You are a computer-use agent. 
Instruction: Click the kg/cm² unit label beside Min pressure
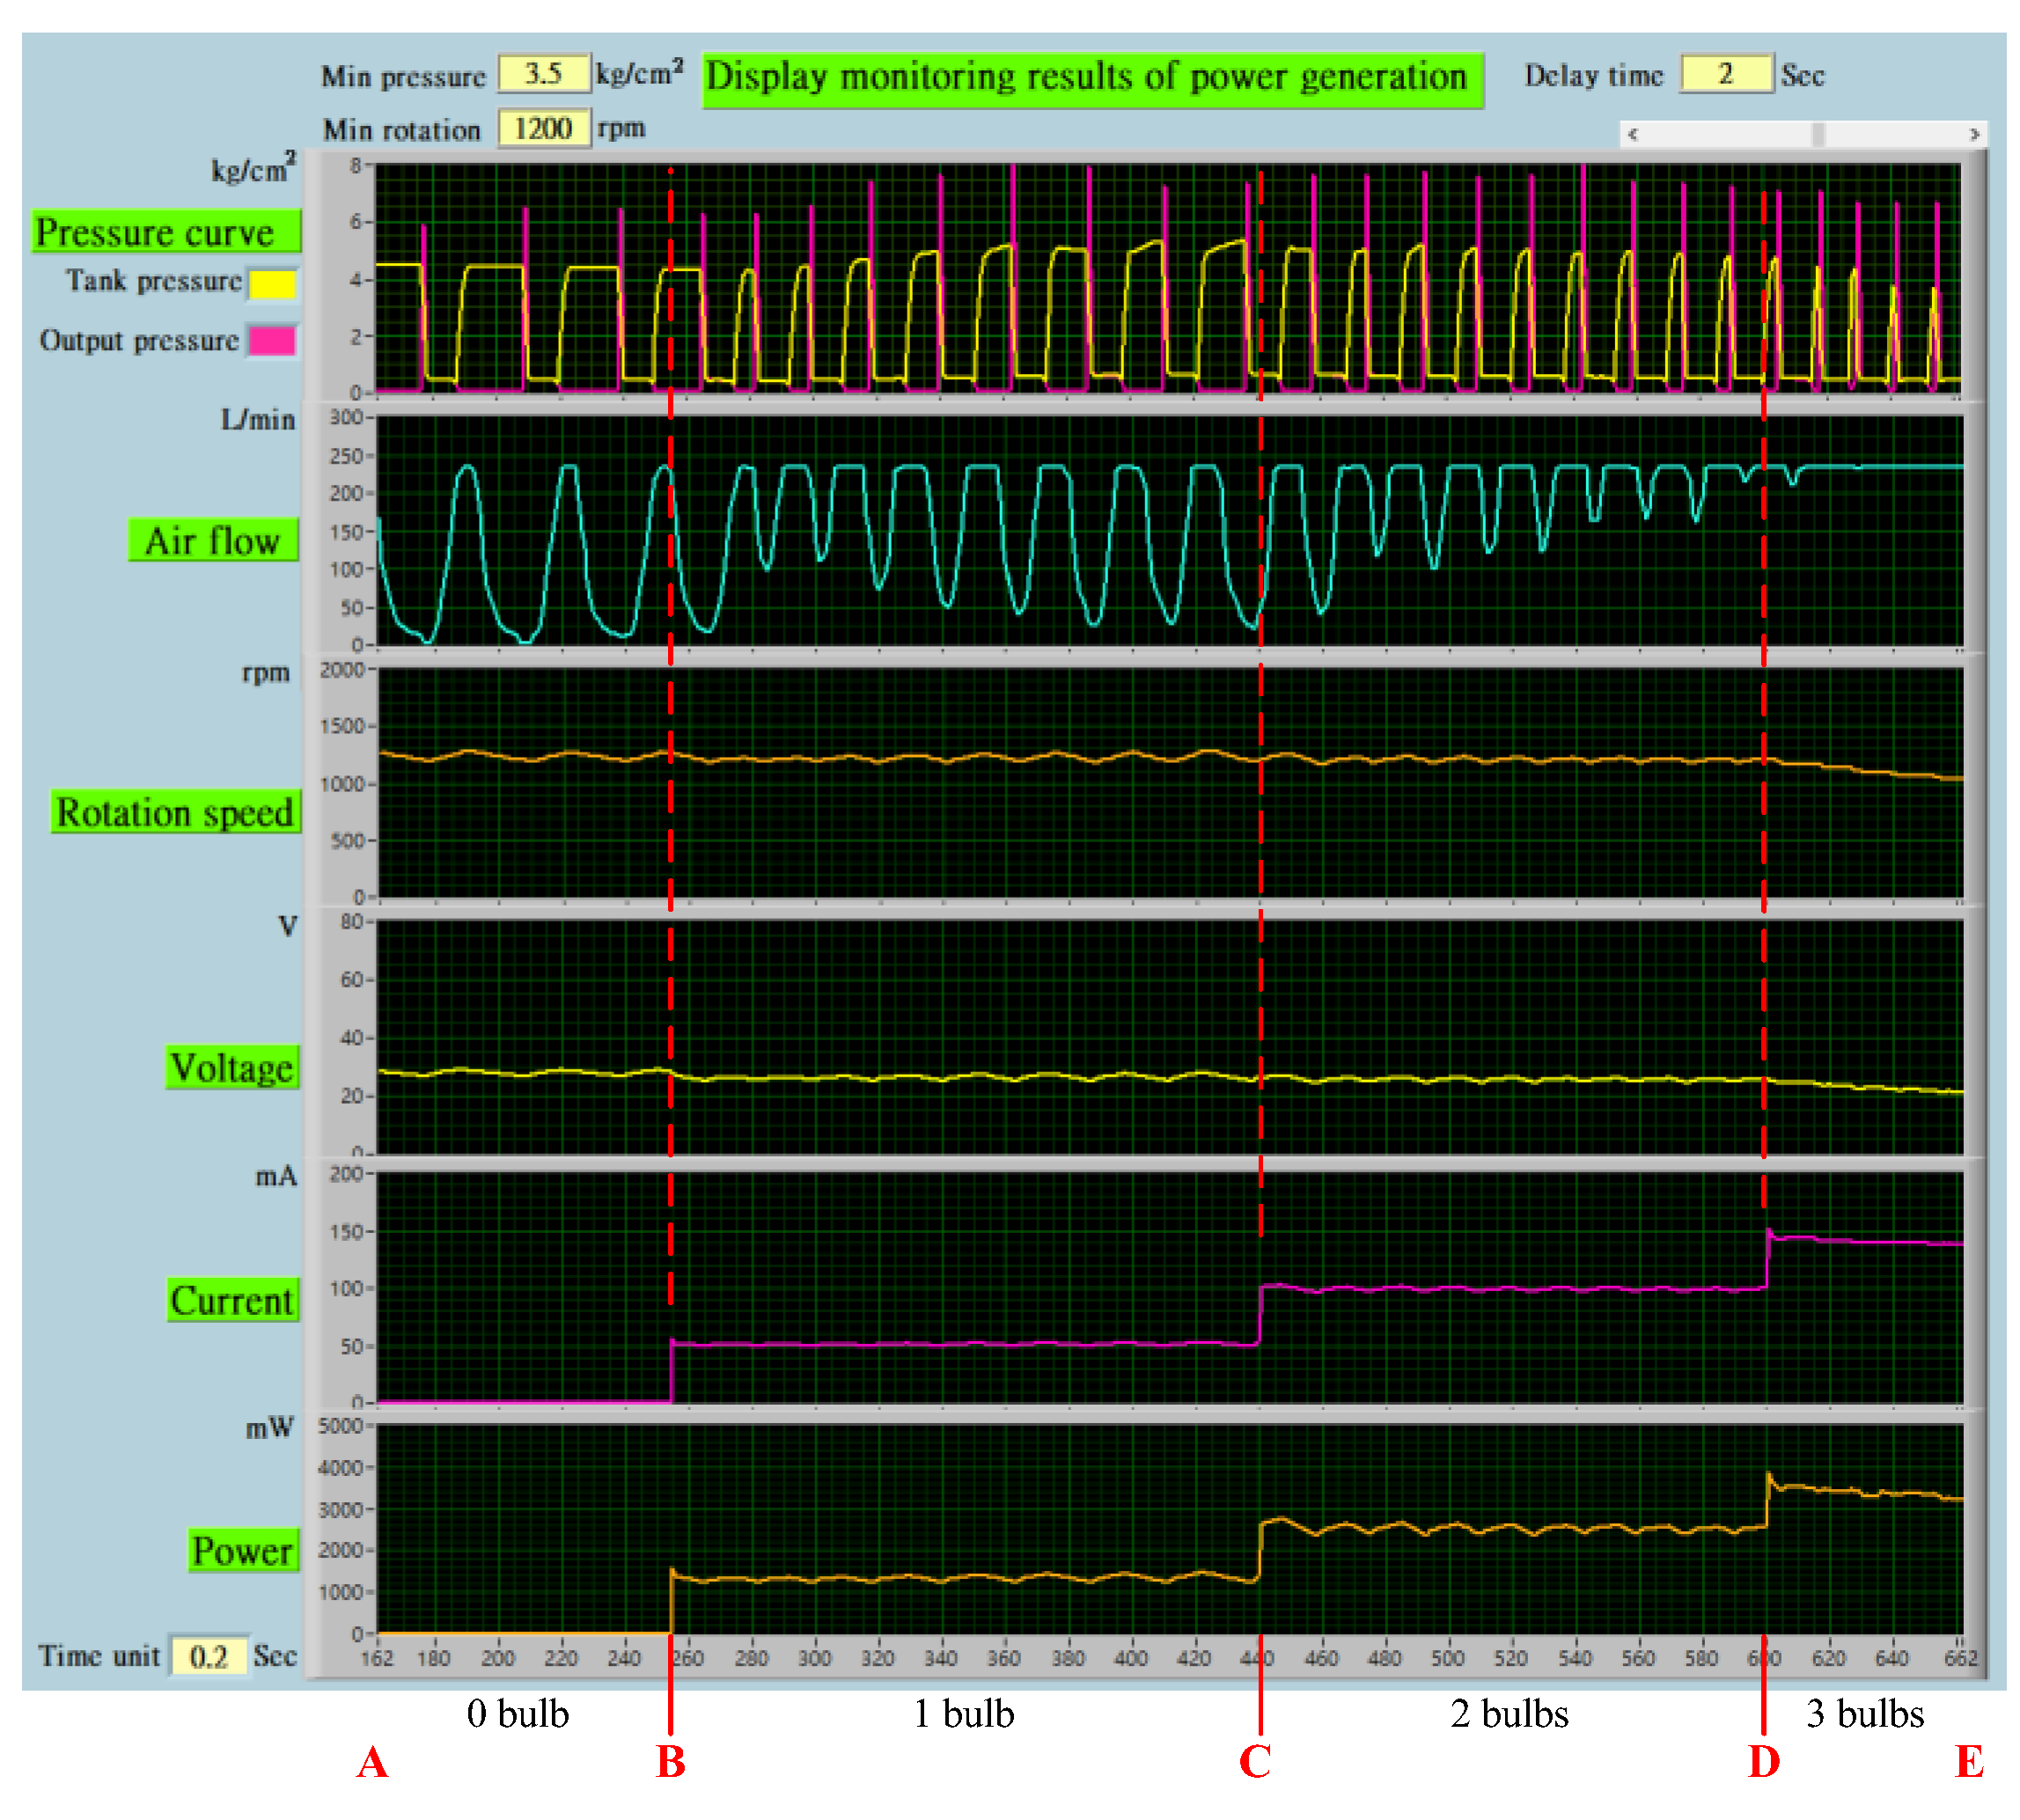(x=640, y=73)
